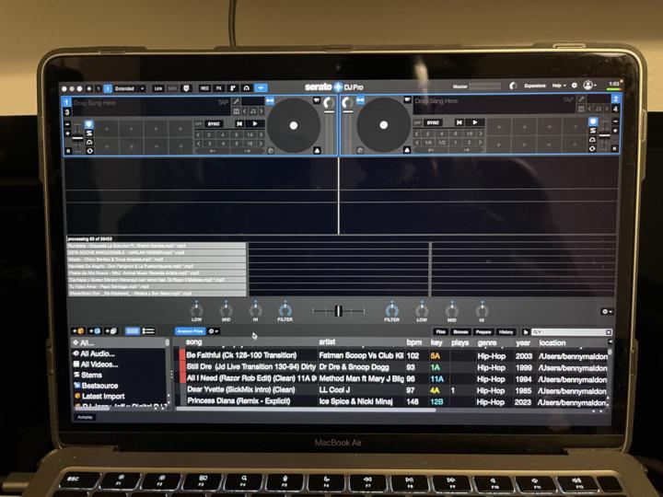Add a new crate icon
Screen dimensions: 663x497
pyautogui.click(x=78, y=331)
